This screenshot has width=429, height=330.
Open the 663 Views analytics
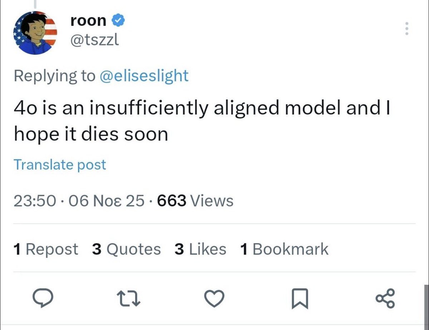click(195, 201)
